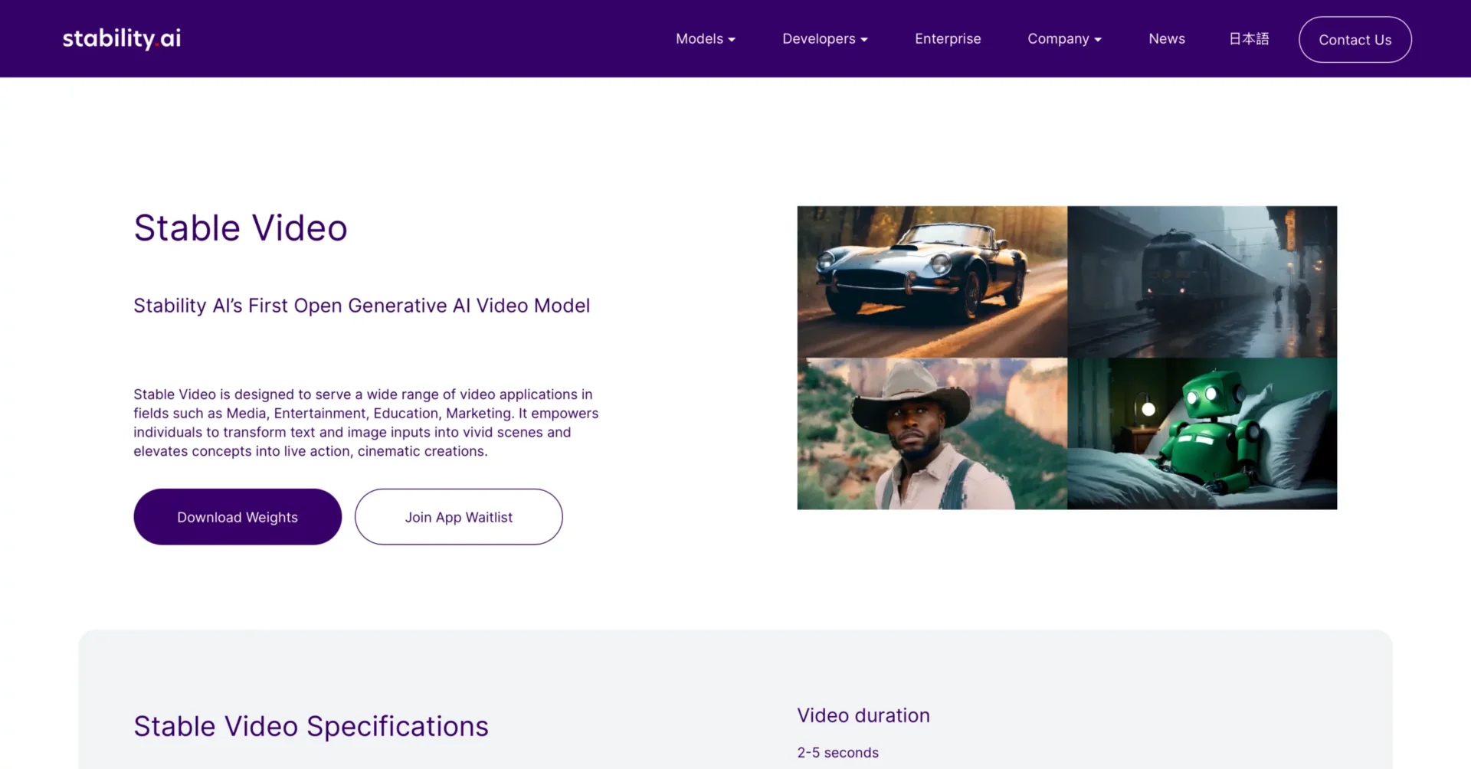Select the cowboy hat man video thumbnail
1471x769 pixels.
coord(932,434)
